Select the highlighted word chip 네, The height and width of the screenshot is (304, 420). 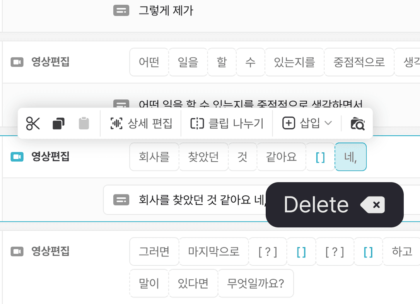point(351,157)
